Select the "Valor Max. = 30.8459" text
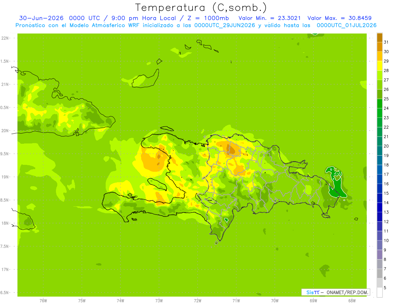This screenshot has height=305, width=395. pos(339,18)
